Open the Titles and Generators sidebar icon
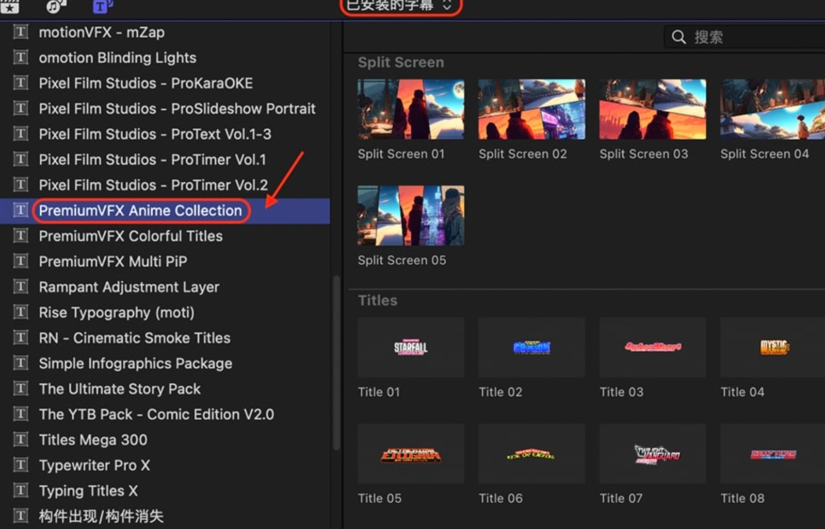The image size is (825, 529). [103, 6]
